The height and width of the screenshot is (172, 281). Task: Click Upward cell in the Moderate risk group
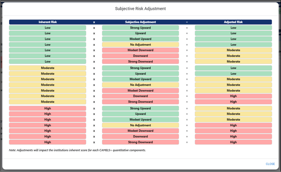[x=140, y=74]
